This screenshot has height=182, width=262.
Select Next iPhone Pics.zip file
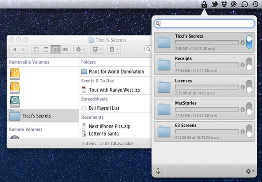coord(115,126)
